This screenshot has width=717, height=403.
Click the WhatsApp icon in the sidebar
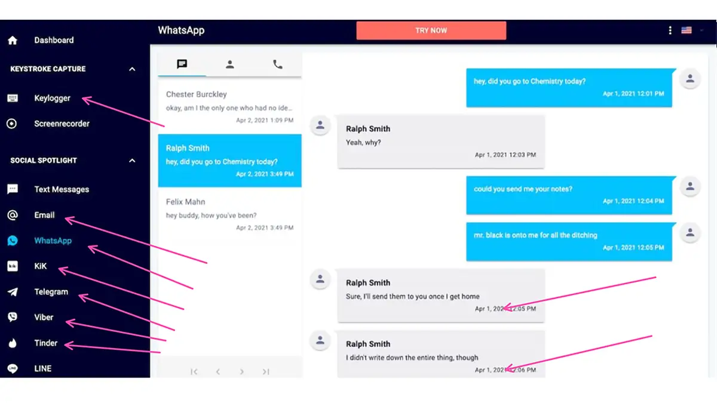point(13,241)
